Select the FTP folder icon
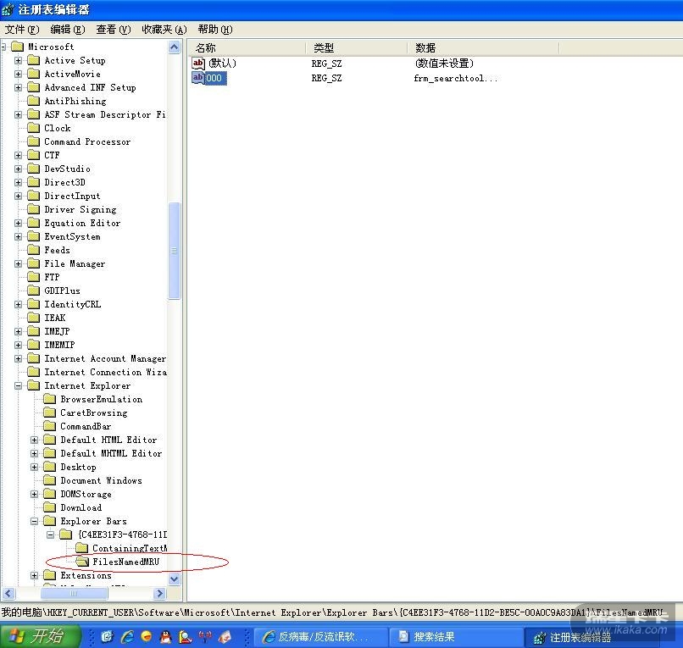The width and height of the screenshot is (683, 648). click(34, 277)
